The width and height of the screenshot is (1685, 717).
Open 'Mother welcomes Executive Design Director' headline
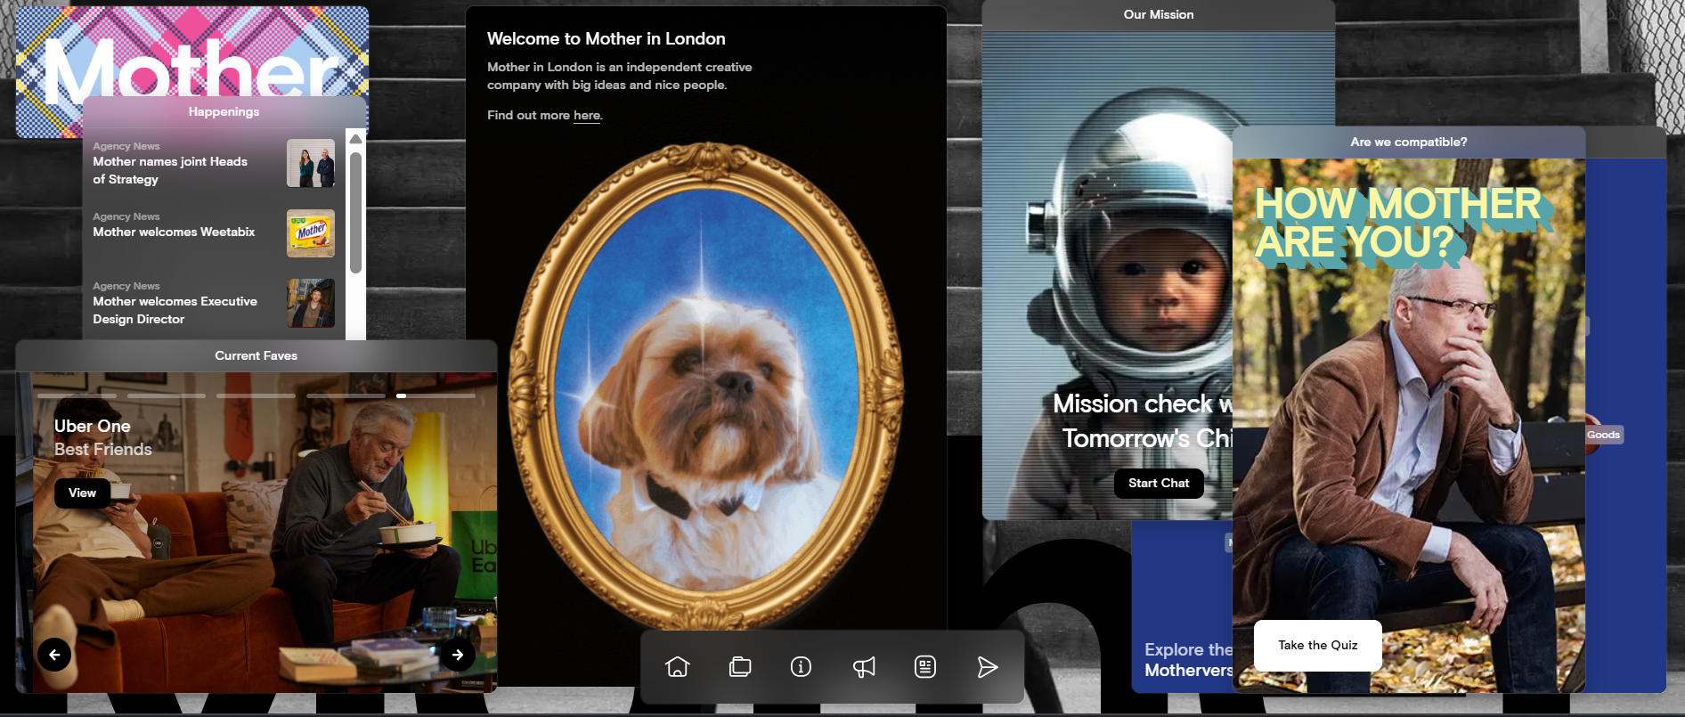(175, 310)
